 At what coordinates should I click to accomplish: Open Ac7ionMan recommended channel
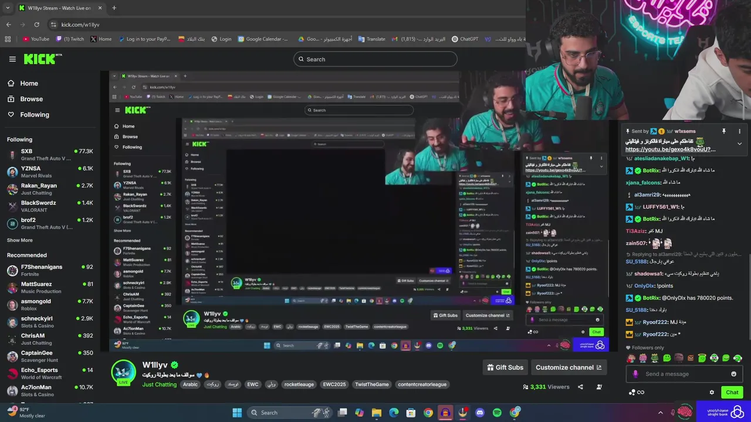point(50,390)
